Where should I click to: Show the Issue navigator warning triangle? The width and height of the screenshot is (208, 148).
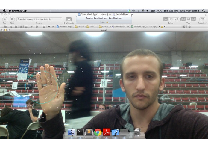[x=21, y=27]
